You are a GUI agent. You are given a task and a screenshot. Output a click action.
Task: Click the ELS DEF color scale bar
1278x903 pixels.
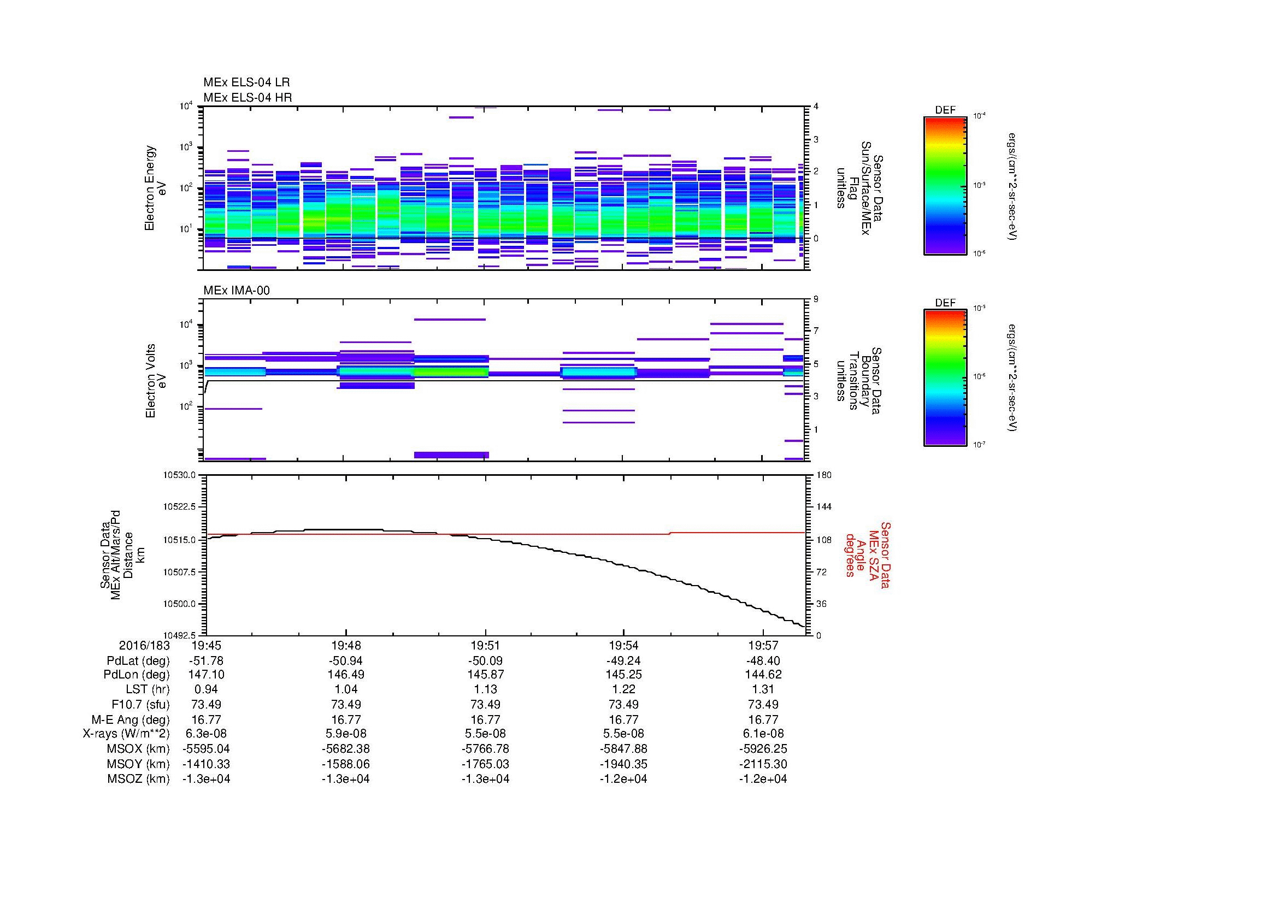[x=945, y=185]
